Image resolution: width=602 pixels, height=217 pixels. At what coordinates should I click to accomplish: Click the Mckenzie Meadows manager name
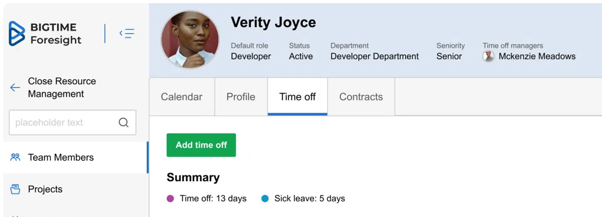pos(537,56)
